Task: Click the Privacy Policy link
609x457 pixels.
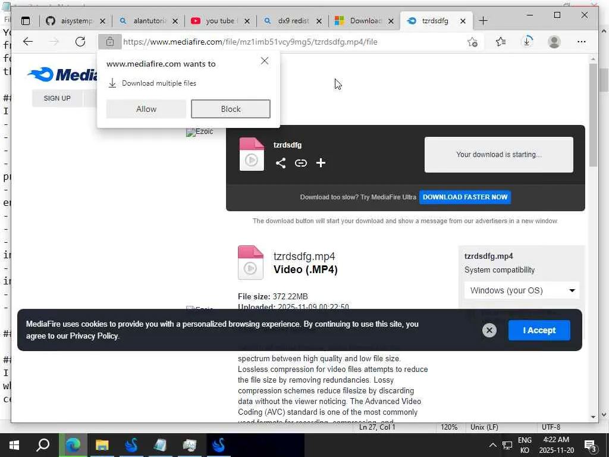Action: [93, 336]
